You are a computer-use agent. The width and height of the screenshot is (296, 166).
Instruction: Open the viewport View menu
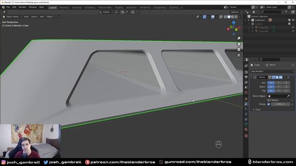(26, 17)
